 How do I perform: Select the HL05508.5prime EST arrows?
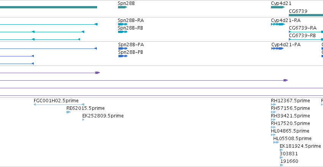[x=276, y=142]
